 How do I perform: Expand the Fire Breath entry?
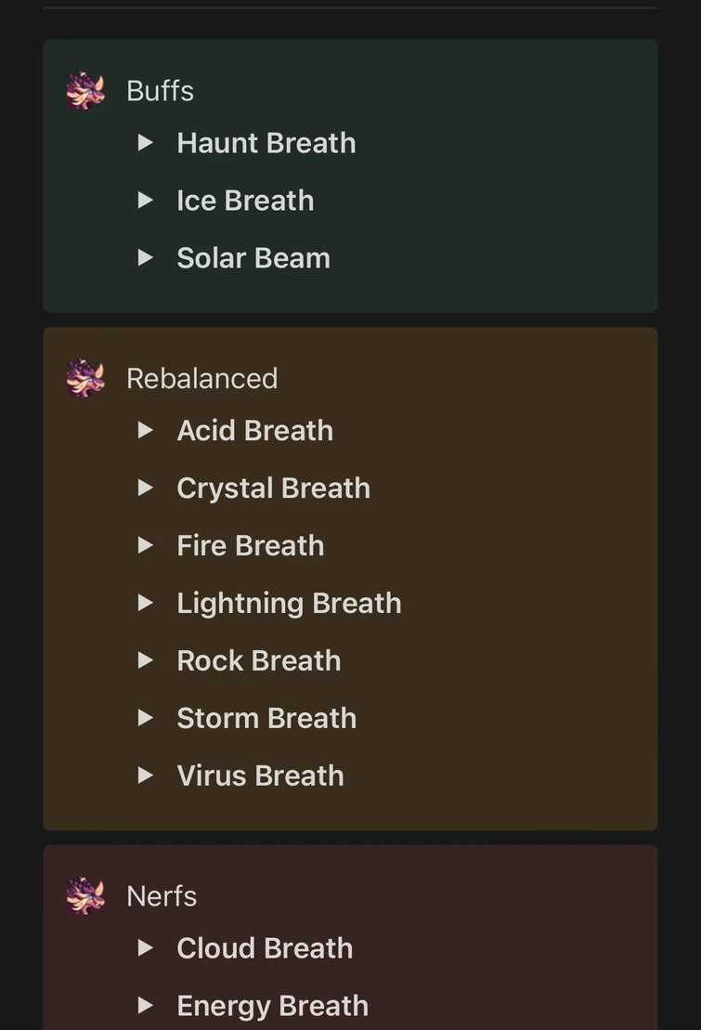(146, 545)
